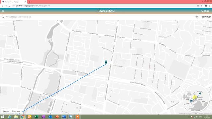
Task: Click the browser address bar URL
Action: pos(33,6)
